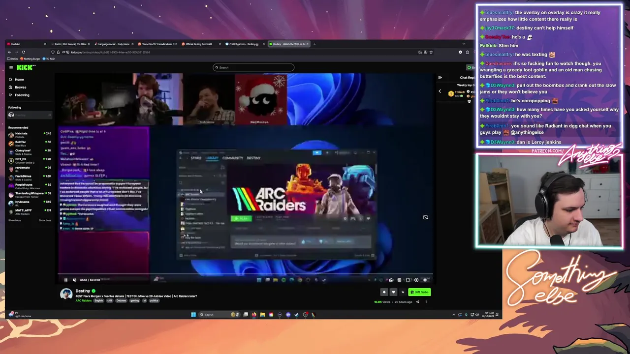Open Browse in the Kick sidebar
Image resolution: width=630 pixels, height=354 pixels.
click(20, 87)
